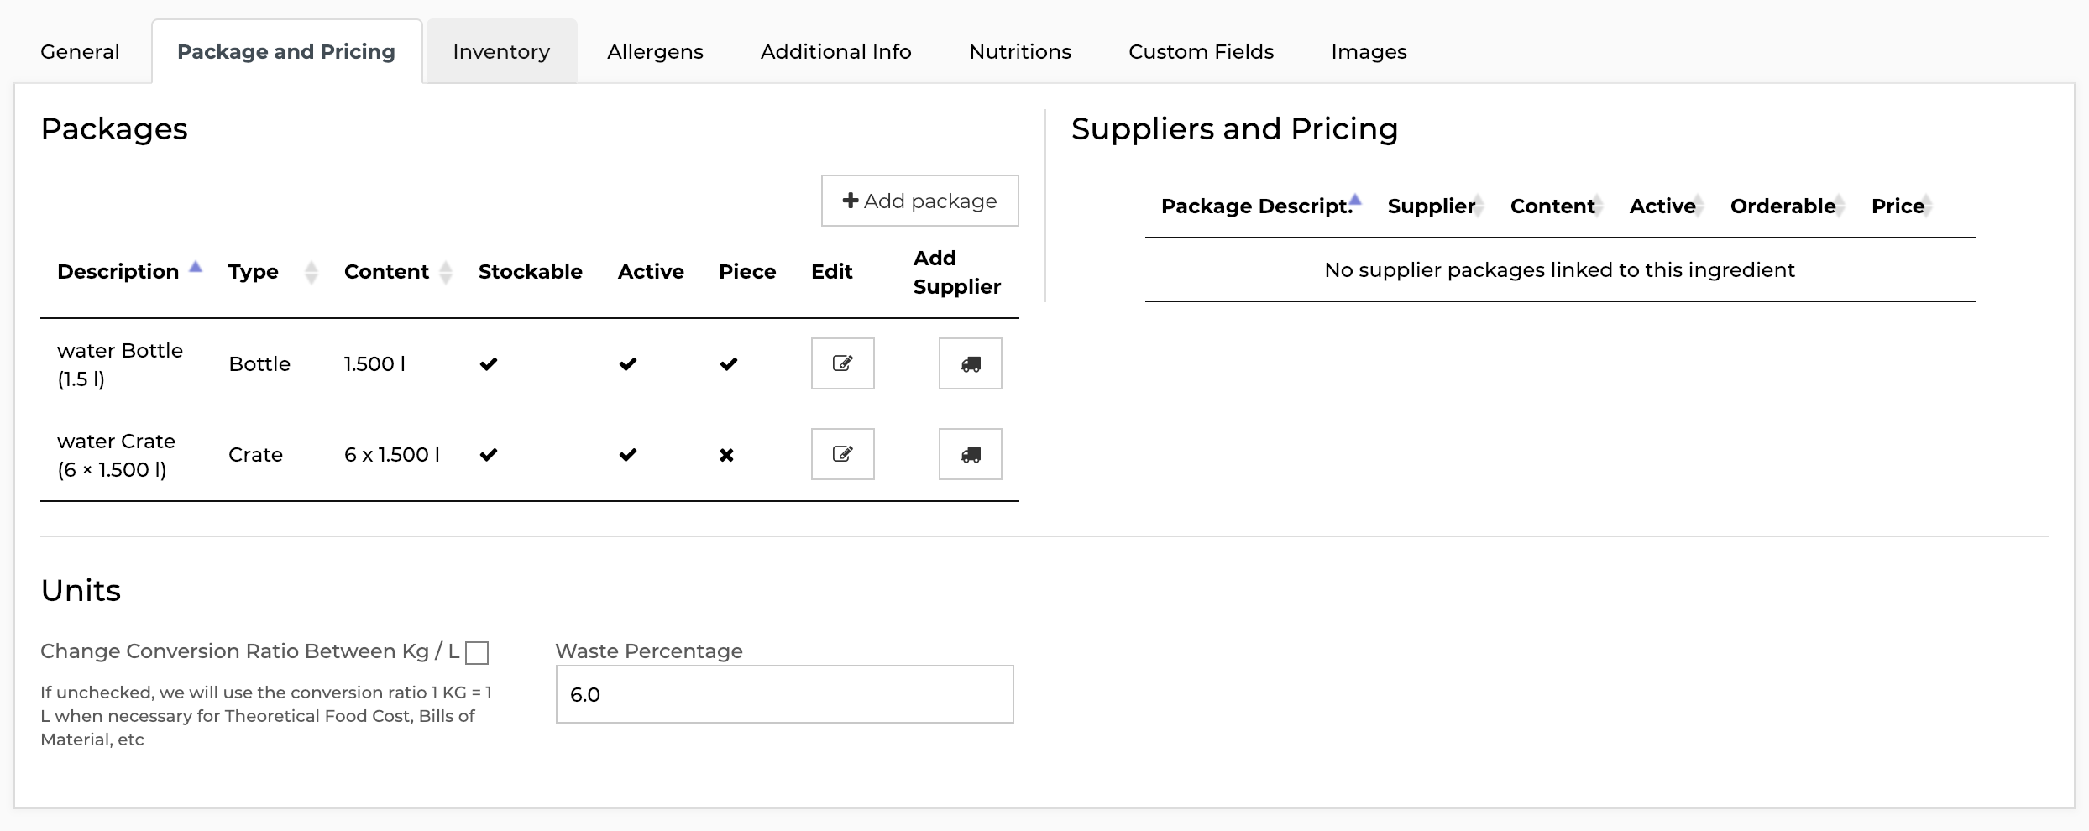This screenshot has width=2089, height=831.
Task: Edit the water Crate package
Action: coord(842,454)
